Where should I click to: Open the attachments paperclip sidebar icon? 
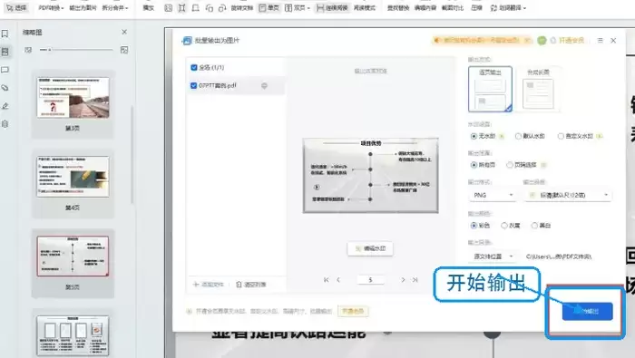pyautogui.click(x=5, y=88)
